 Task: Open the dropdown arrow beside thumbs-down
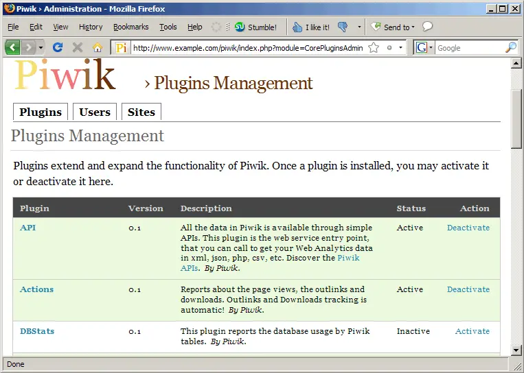(359, 27)
